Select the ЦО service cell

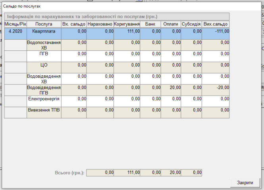tap(44, 65)
